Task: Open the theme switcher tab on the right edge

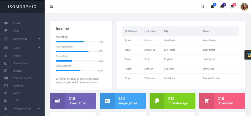Action: [248, 55]
